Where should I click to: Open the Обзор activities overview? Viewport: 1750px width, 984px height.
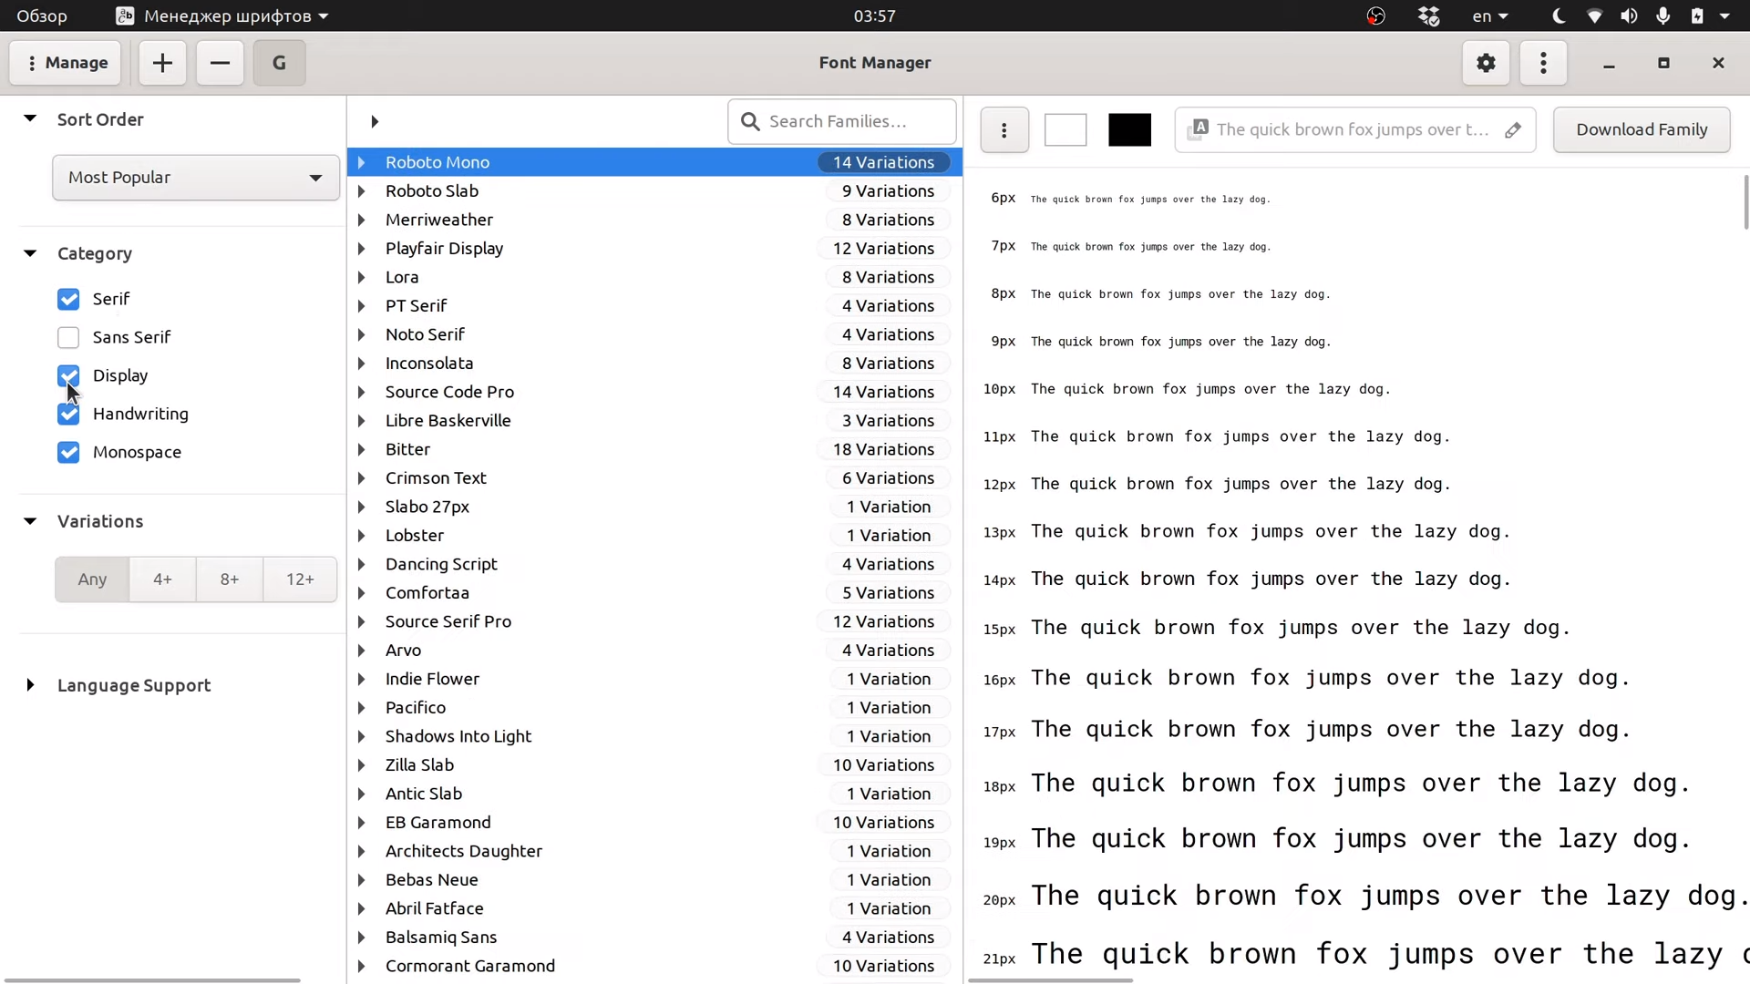[x=42, y=15]
